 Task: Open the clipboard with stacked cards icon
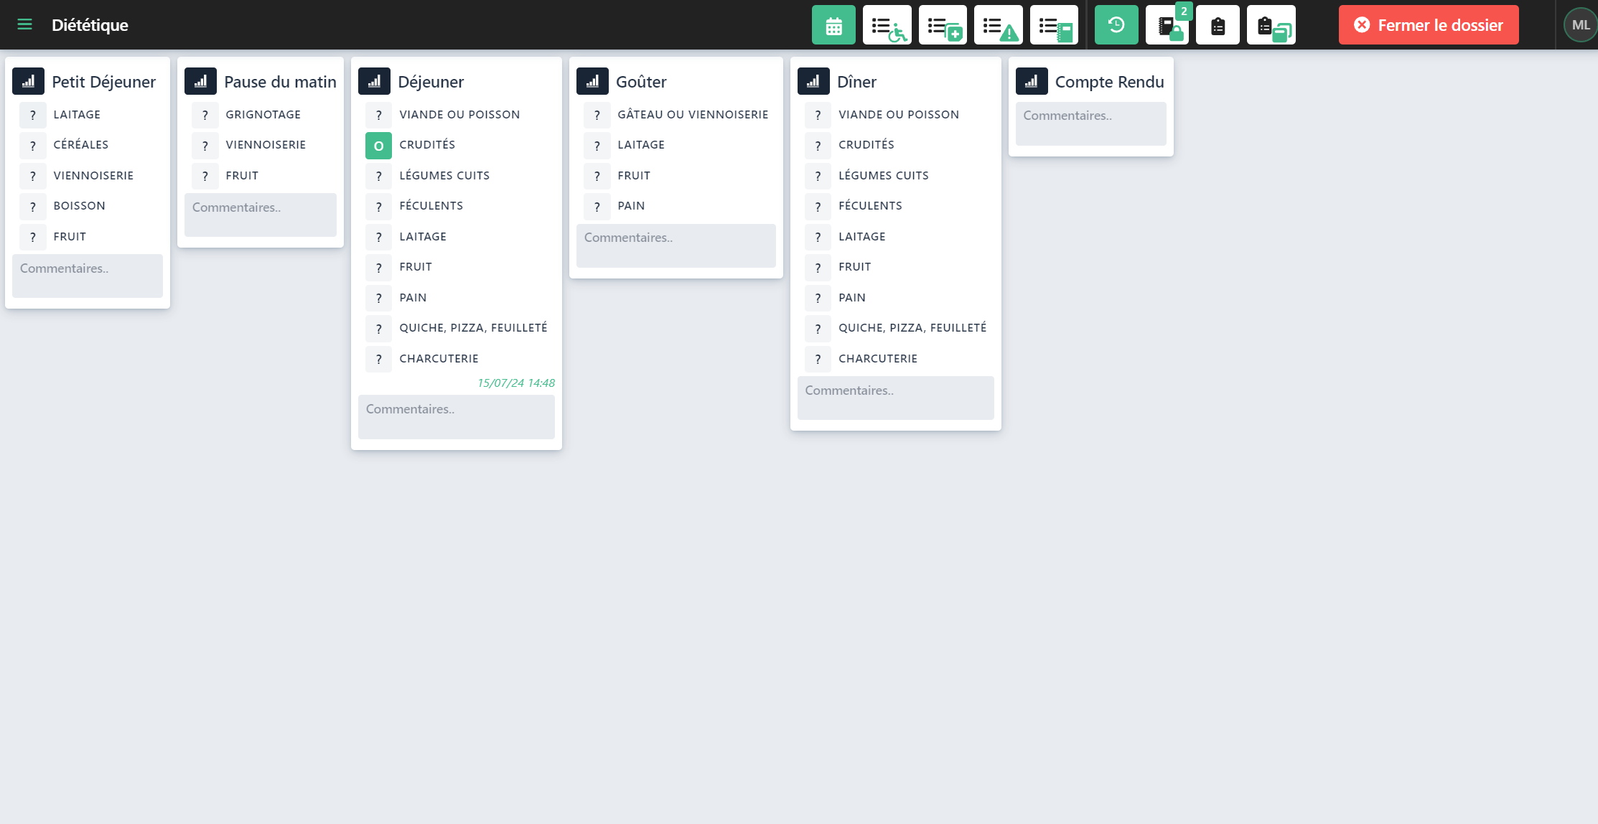[1271, 25]
